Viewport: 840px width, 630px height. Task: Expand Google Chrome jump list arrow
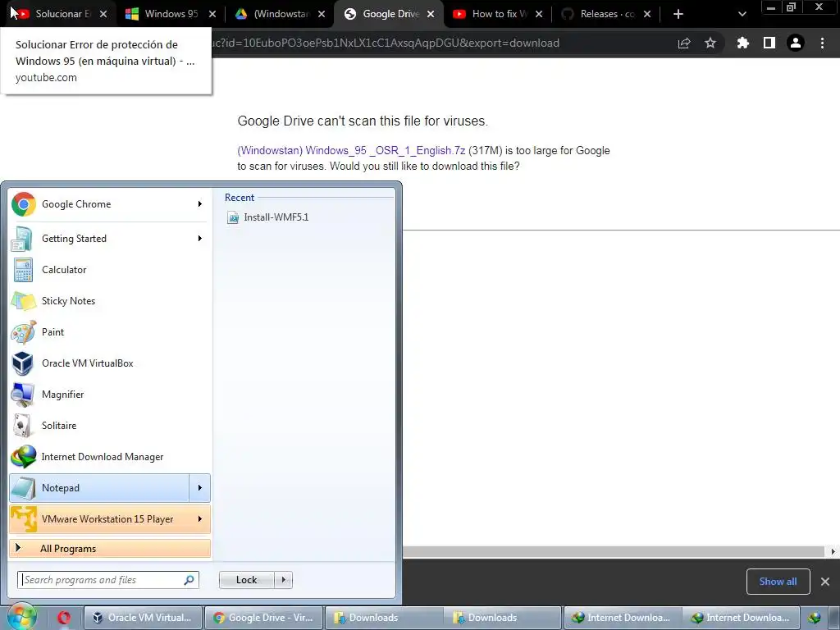(x=200, y=204)
